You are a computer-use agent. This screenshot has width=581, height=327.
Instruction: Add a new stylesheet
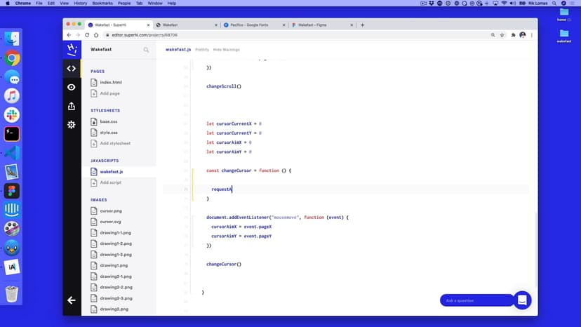tap(115, 143)
